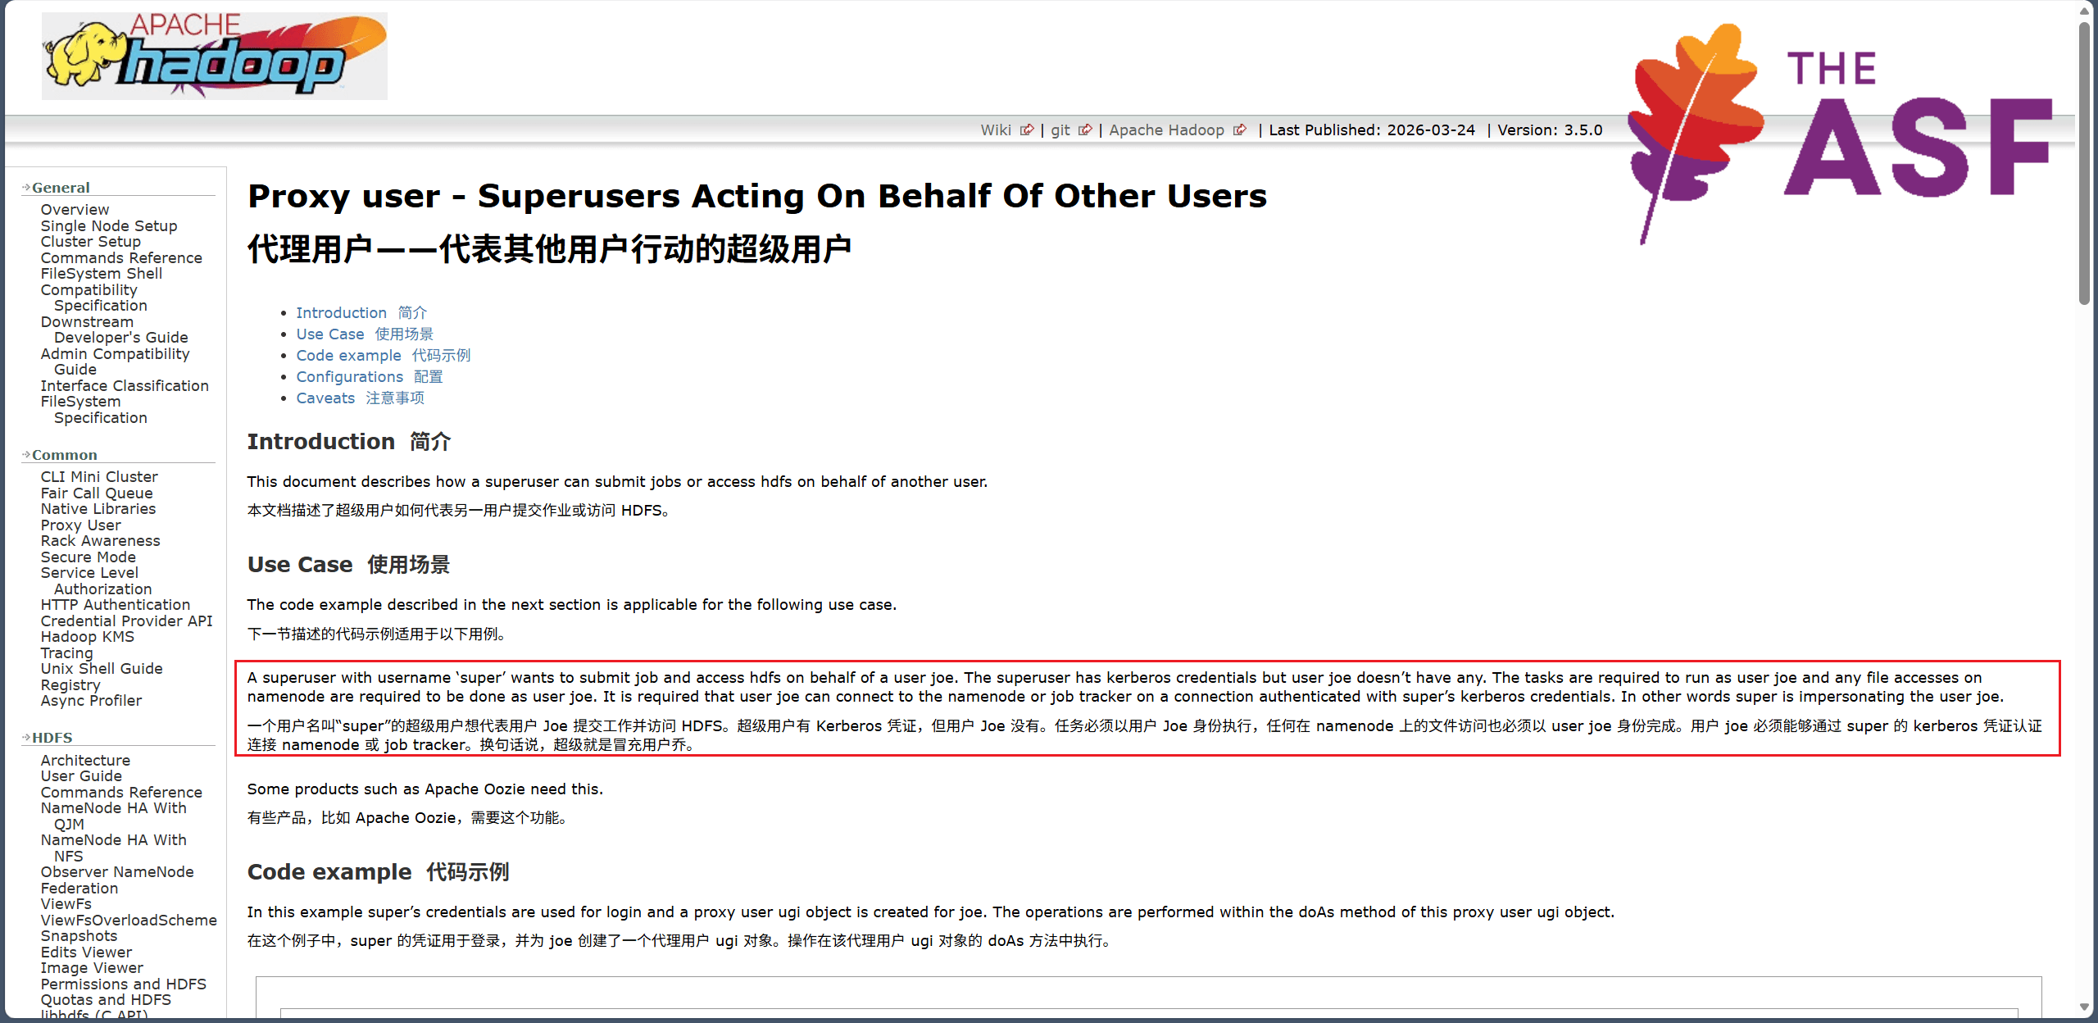Open the git link in header
2098x1023 pixels.
point(1060,130)
